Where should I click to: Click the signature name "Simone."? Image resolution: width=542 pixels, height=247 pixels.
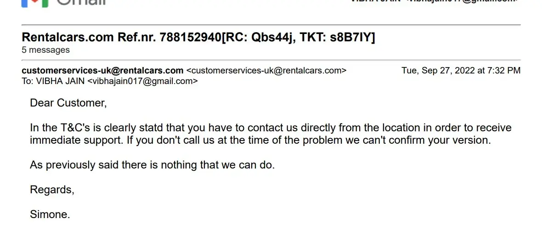(x=50, y=214)
